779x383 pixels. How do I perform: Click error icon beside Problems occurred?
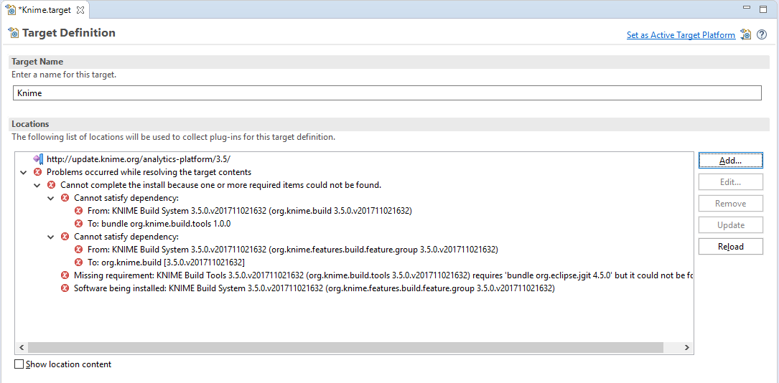[x=38, y=172]
